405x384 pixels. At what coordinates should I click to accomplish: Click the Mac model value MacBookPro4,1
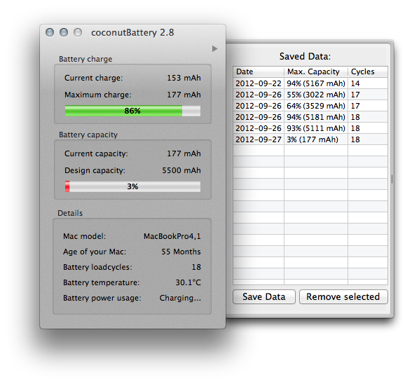click(172, 236)
